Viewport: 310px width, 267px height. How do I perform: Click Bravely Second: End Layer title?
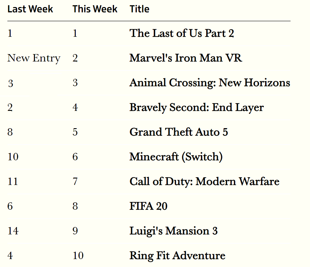[x=197, y=108]
